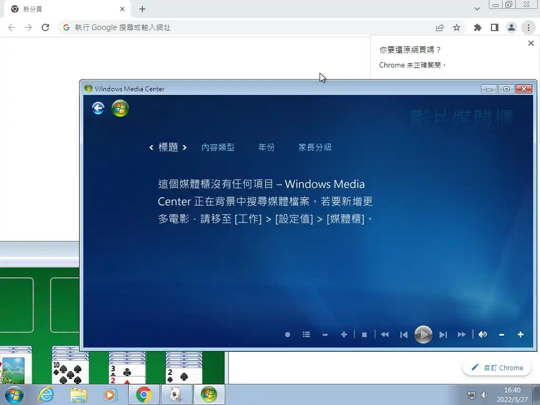
Task: Reload the Chrome page
Action: point(45,27)
